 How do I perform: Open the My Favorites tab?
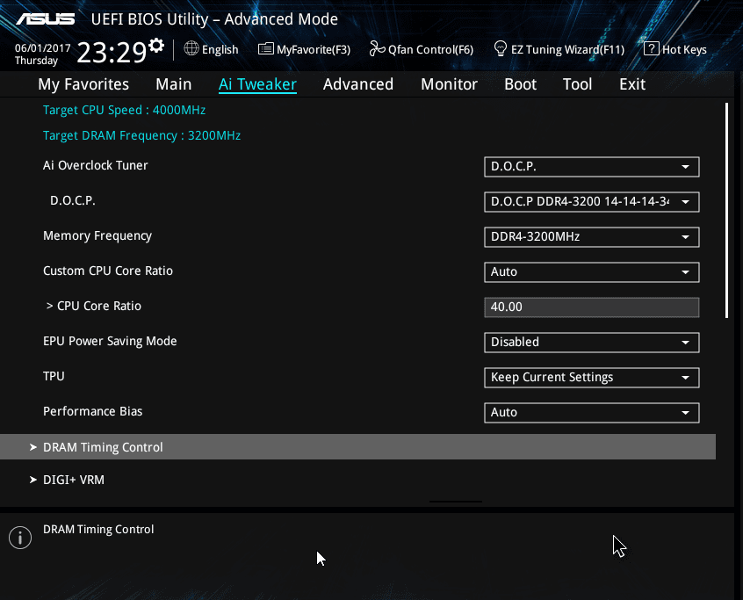click(83, 84)
